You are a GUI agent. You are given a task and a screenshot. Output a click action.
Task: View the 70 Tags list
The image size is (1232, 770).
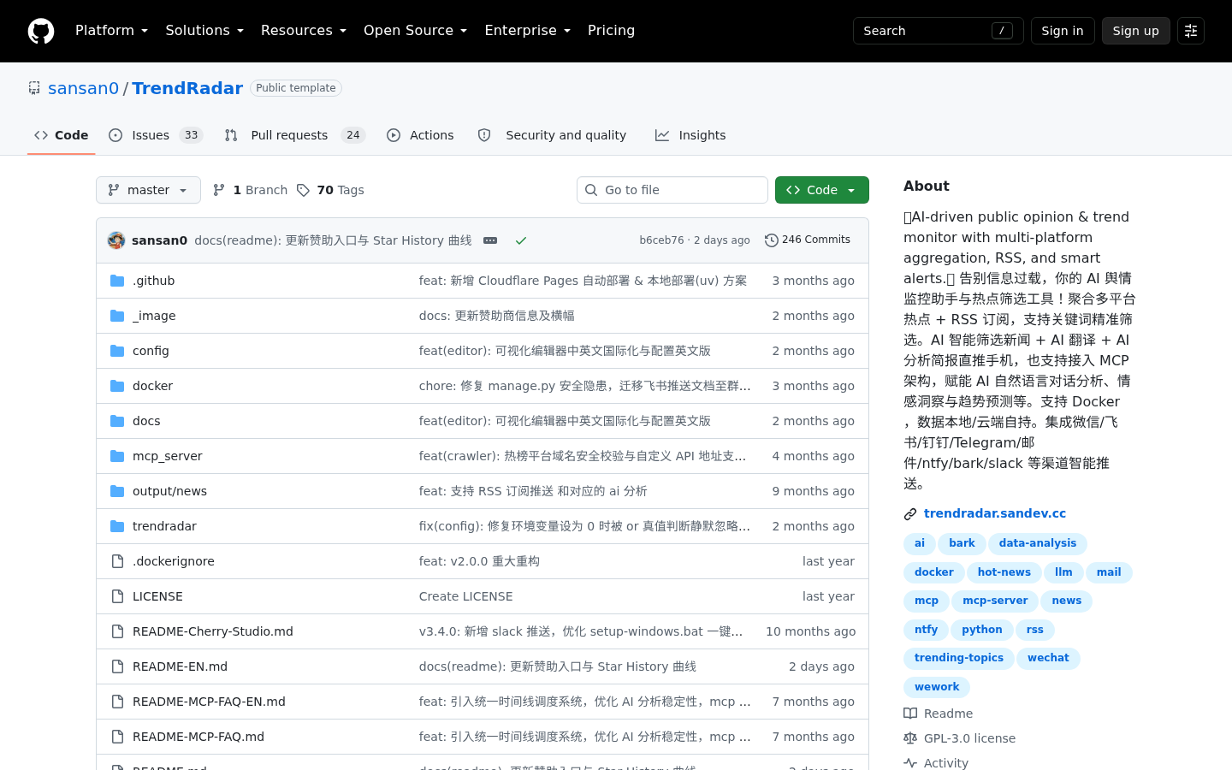[x=330, y=190]
